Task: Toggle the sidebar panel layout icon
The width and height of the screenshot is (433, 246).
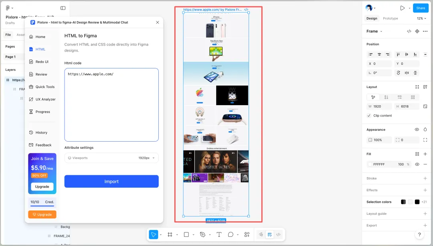Action: point(63,8)
